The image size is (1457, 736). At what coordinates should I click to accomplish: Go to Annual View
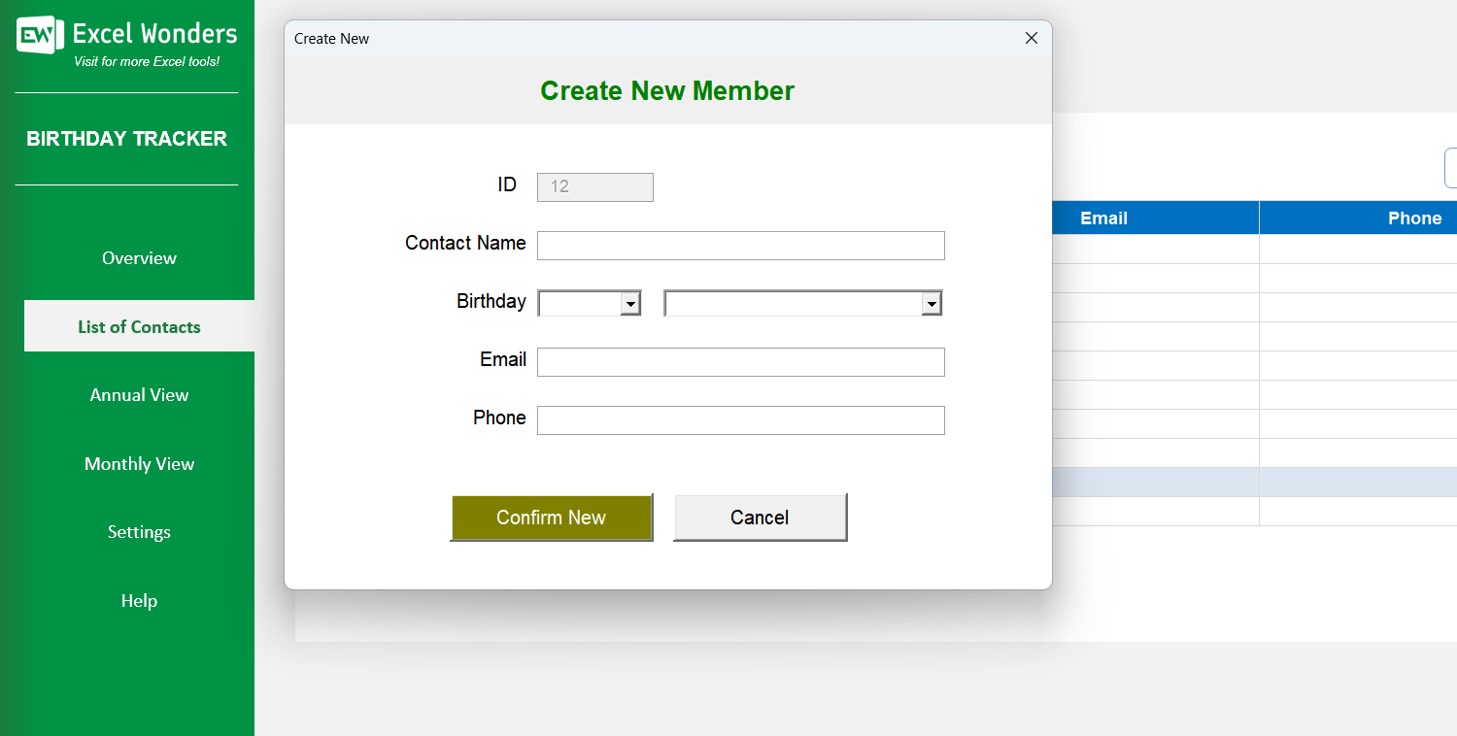139,395
